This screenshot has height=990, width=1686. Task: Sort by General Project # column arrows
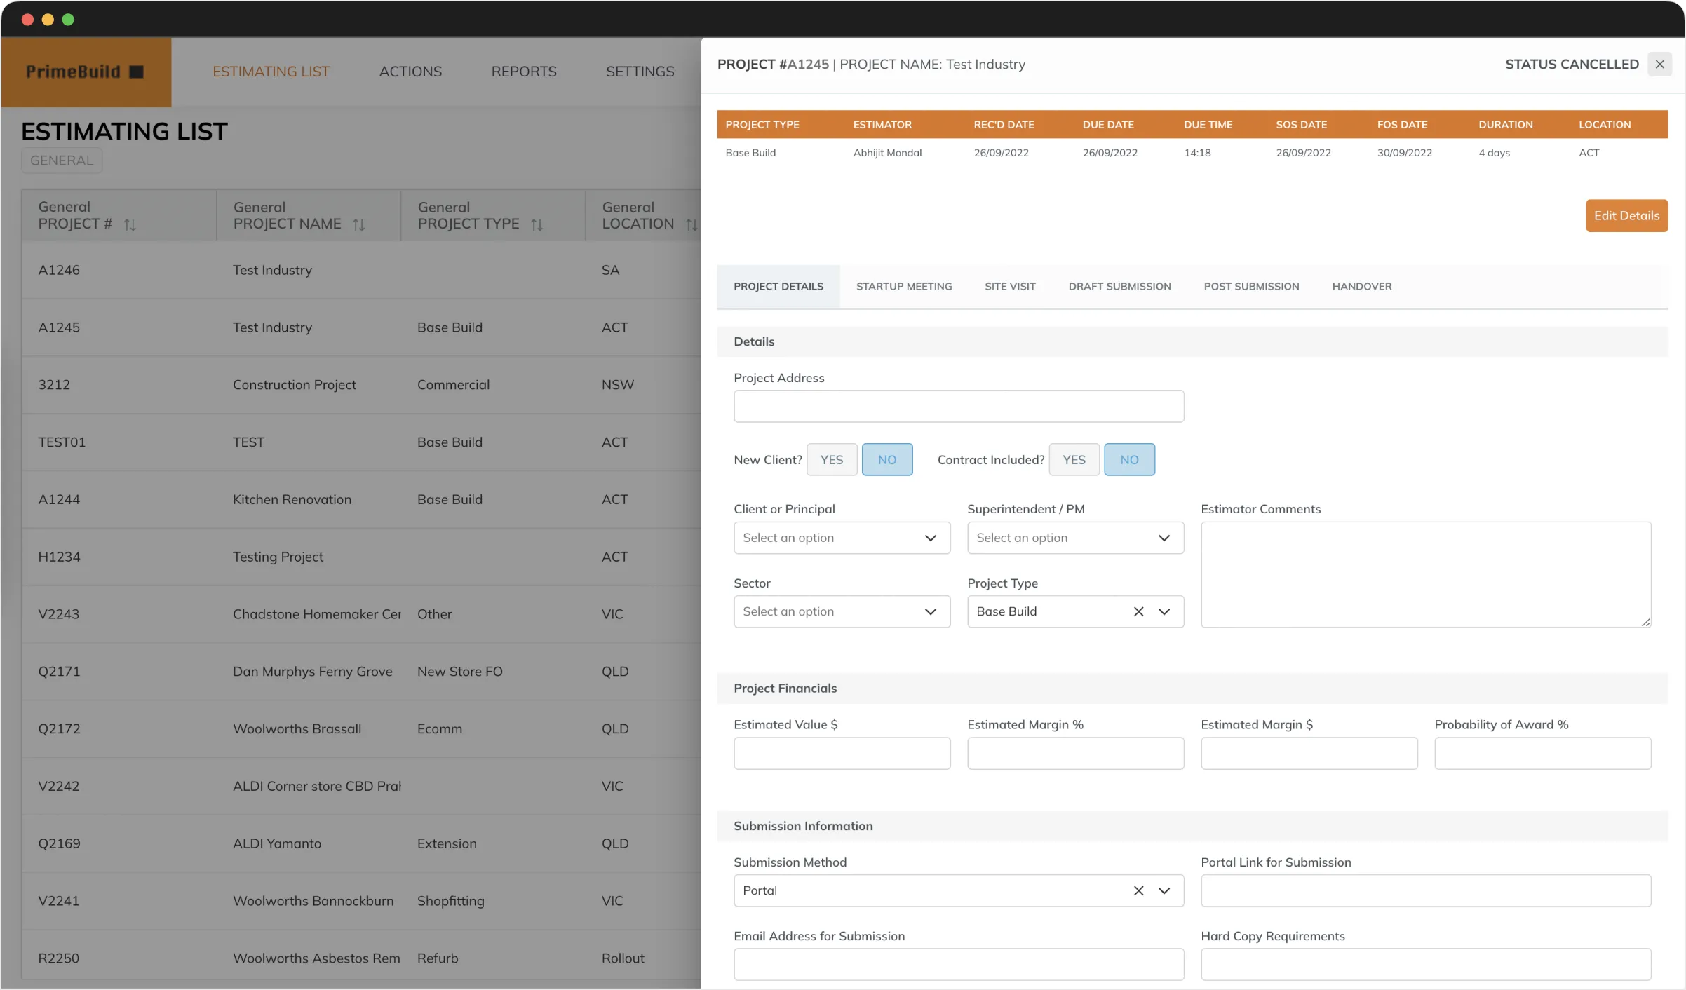pos(130,225)
